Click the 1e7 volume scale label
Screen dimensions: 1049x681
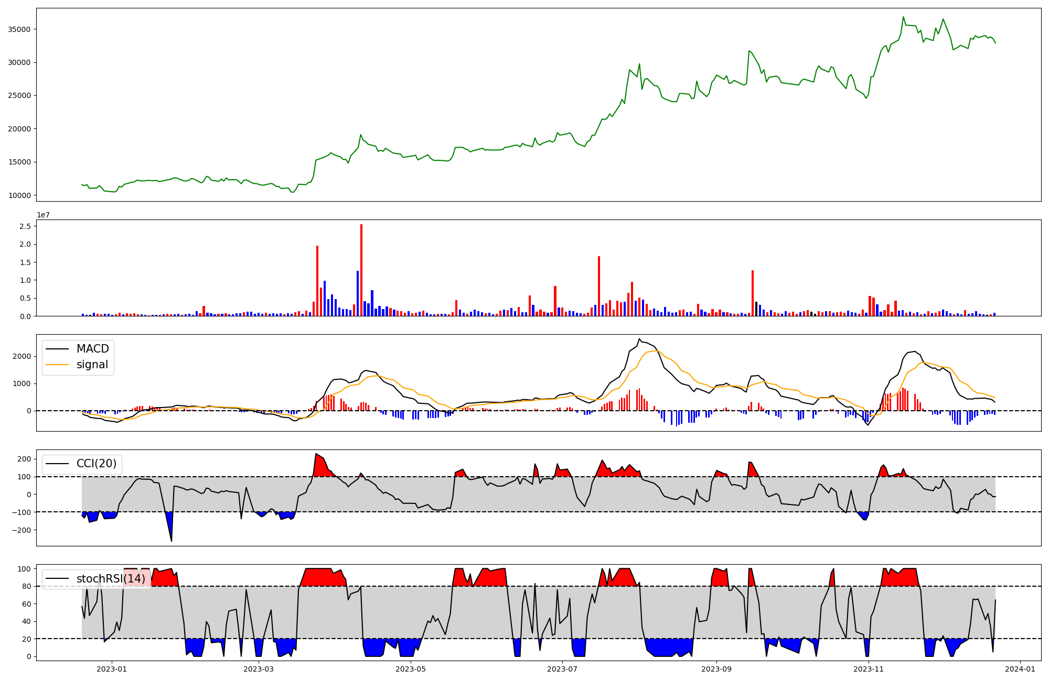43,215
